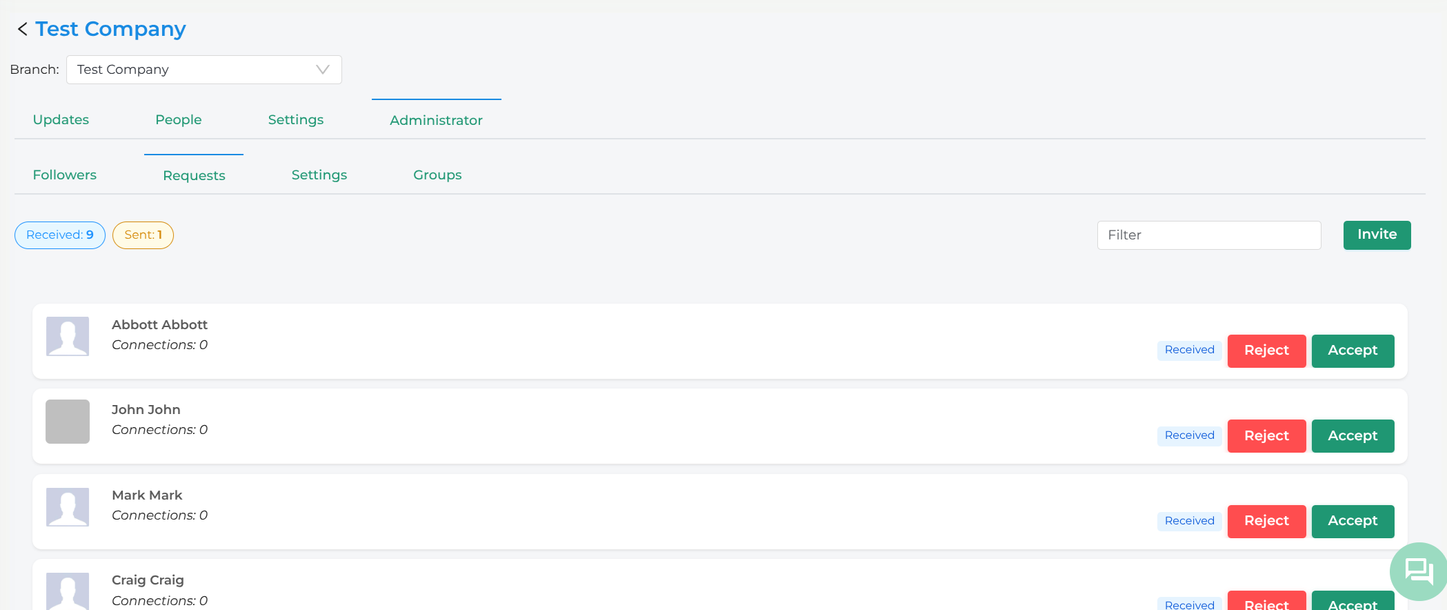The image size is (1447, 610).
Task: Click Connections: 0 under John John
Action: (x=159, y=430)
